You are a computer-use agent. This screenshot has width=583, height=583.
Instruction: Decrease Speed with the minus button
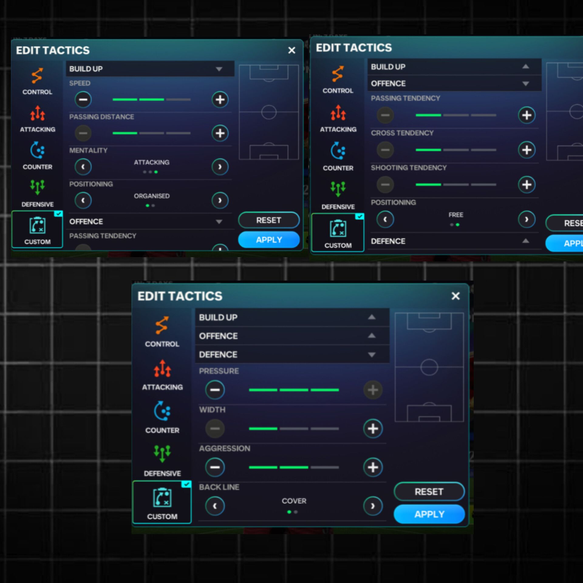pyautogui.click(x=83, y=100)
